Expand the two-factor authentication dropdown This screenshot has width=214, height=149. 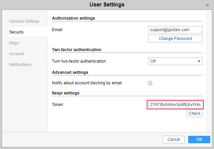[x=175, y=61]
